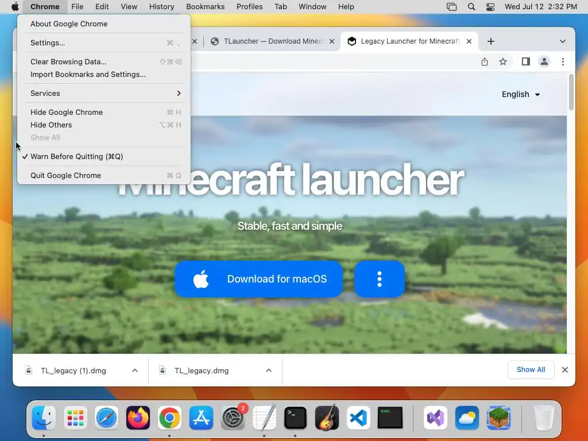This screenshot has width=588, height=441.
Task: Bookmark this page with the star icon
Action: (503, 61)
